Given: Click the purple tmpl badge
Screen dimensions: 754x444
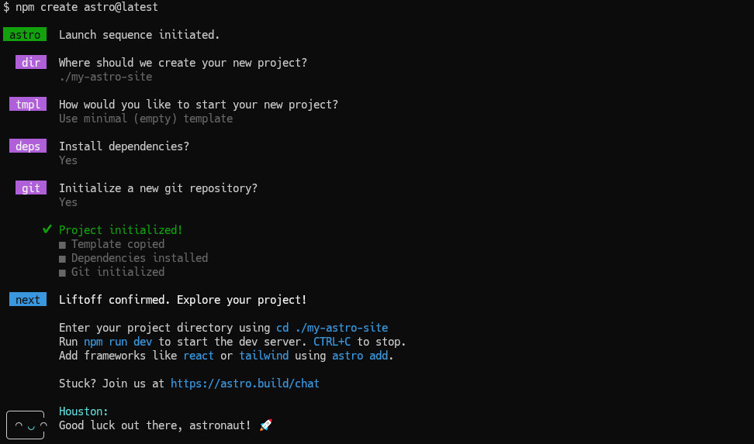Looking at the screenshot, I should click(x=28, y=105).
